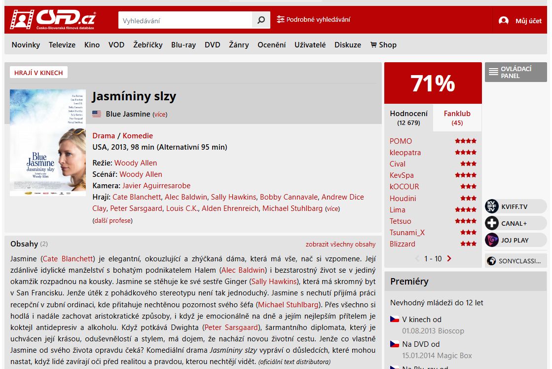The image size is (552, 369).
Task: Click the Hrají v kinech badge
Action: [39, 73]
